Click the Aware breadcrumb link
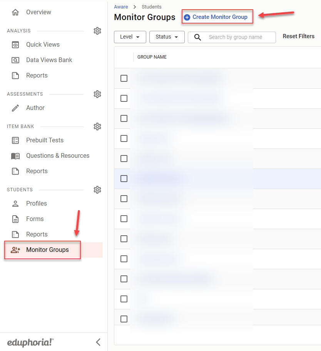The height and width of the screenshot is (351, 321). (x=121, y=7)
